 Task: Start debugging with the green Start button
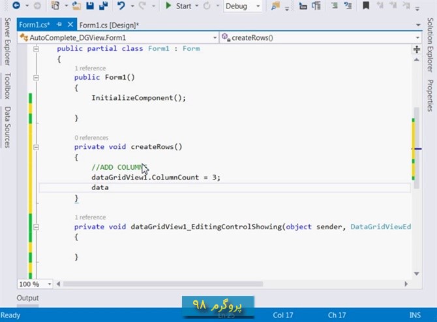tap(178, 6)
